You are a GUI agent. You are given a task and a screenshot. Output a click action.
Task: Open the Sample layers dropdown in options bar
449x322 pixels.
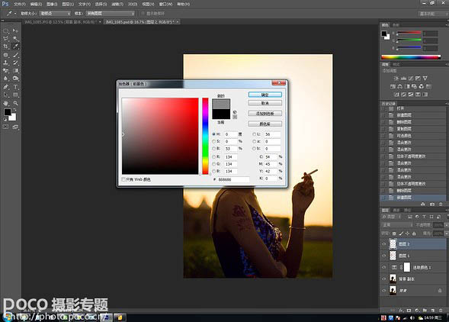(111, 14)
